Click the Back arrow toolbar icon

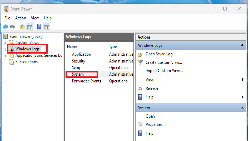pos(6,27)
